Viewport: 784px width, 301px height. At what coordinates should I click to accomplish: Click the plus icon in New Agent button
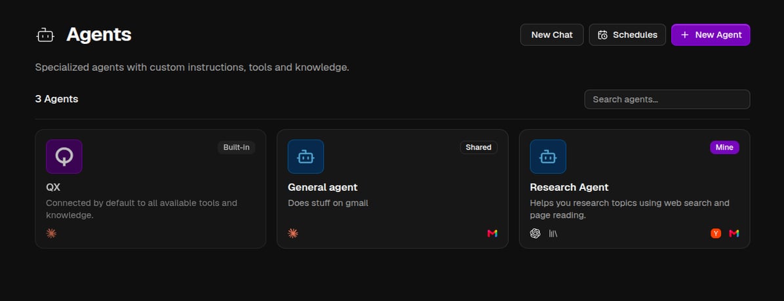click(685, 35)
